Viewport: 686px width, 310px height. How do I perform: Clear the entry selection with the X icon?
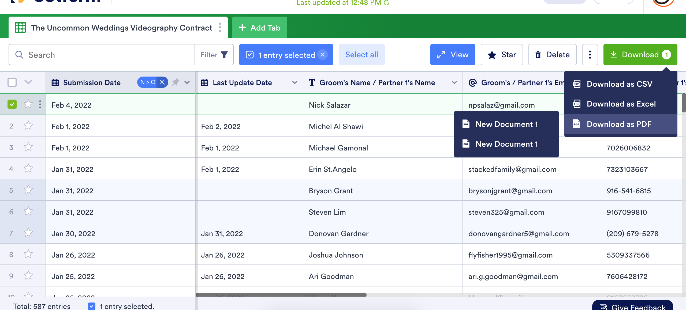click(x=323, y=55)
